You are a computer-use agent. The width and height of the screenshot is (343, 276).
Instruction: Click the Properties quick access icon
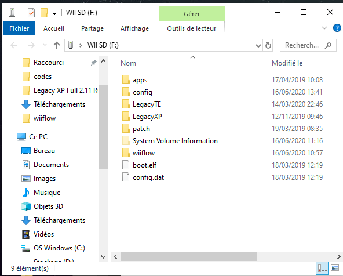[31, 13]
